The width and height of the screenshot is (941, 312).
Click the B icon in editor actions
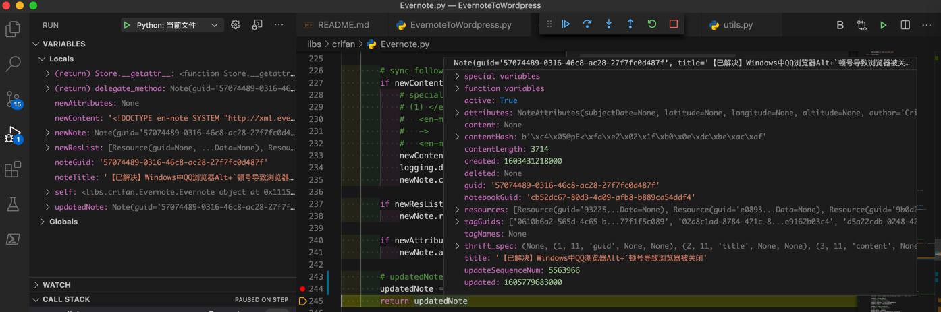(840, 25)
